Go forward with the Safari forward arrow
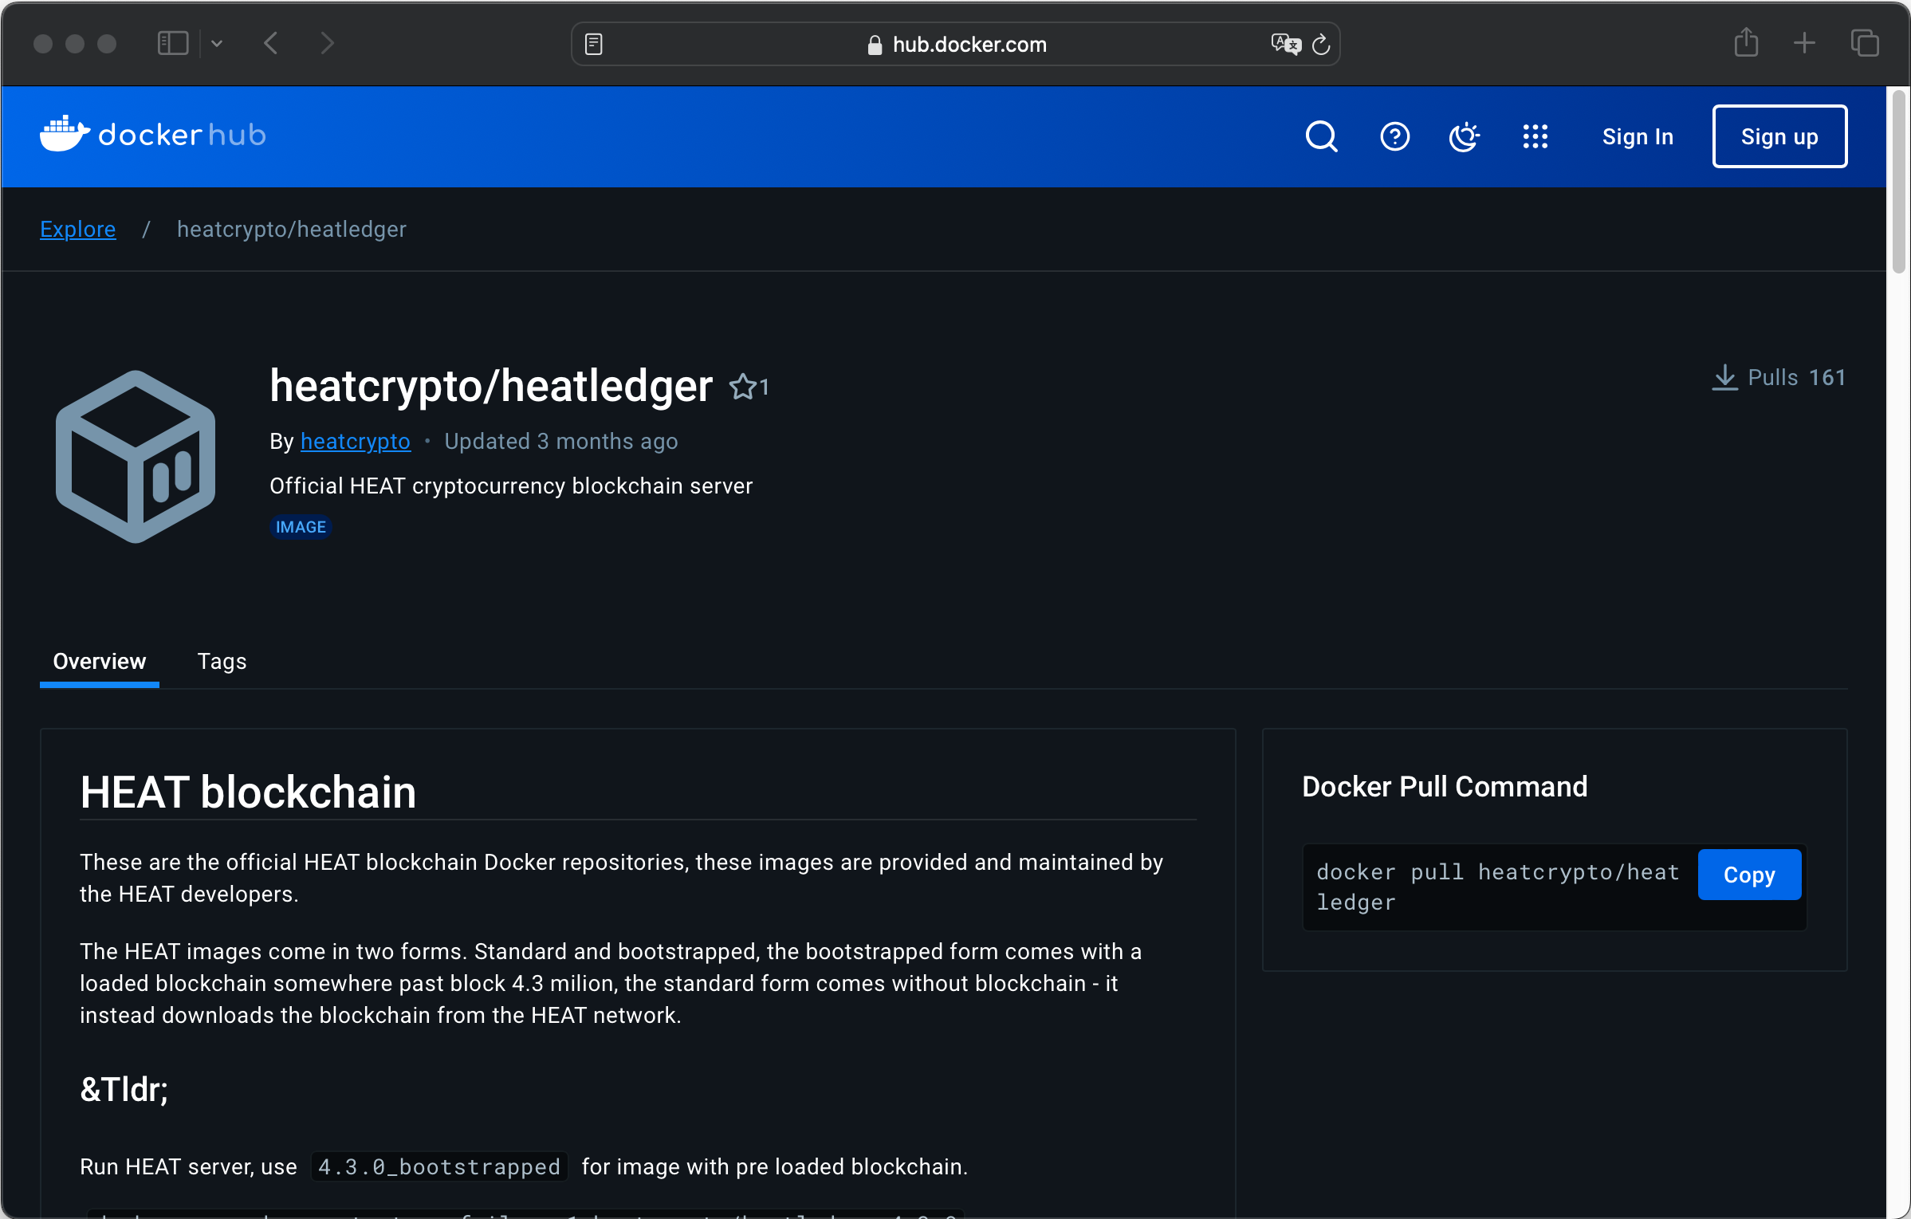Screen dimensions: 1911x1219 click(x=327, y=43)
